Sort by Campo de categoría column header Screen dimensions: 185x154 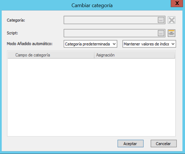51,55
